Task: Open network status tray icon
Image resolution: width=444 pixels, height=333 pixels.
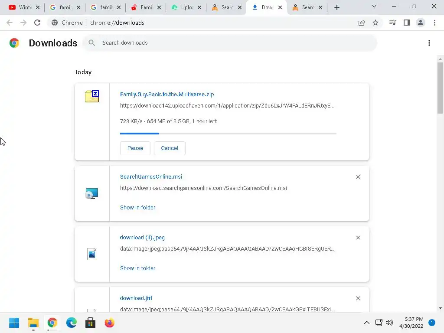Action: (379, 323)
